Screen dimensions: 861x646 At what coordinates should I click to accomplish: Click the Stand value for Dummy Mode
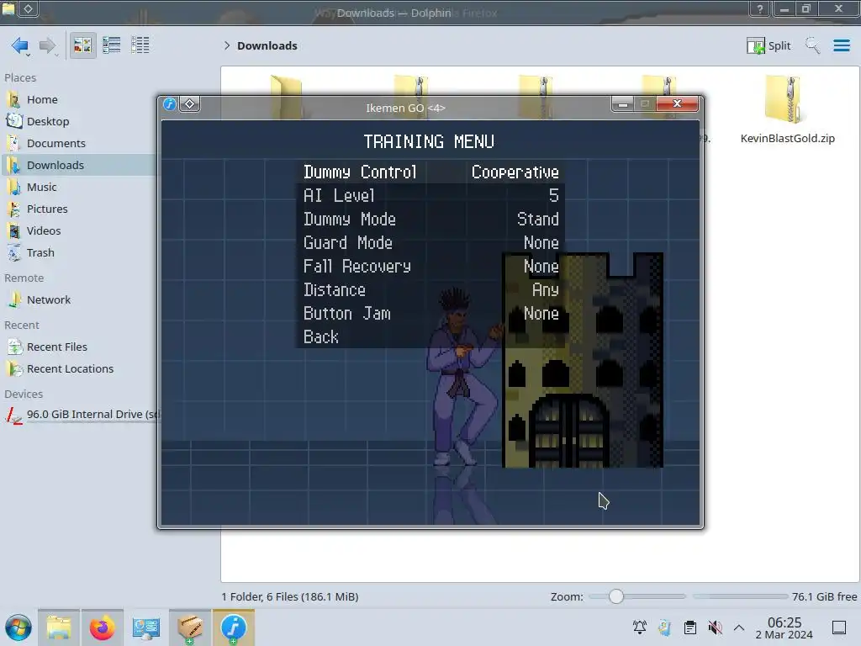[x=538, y=220]
